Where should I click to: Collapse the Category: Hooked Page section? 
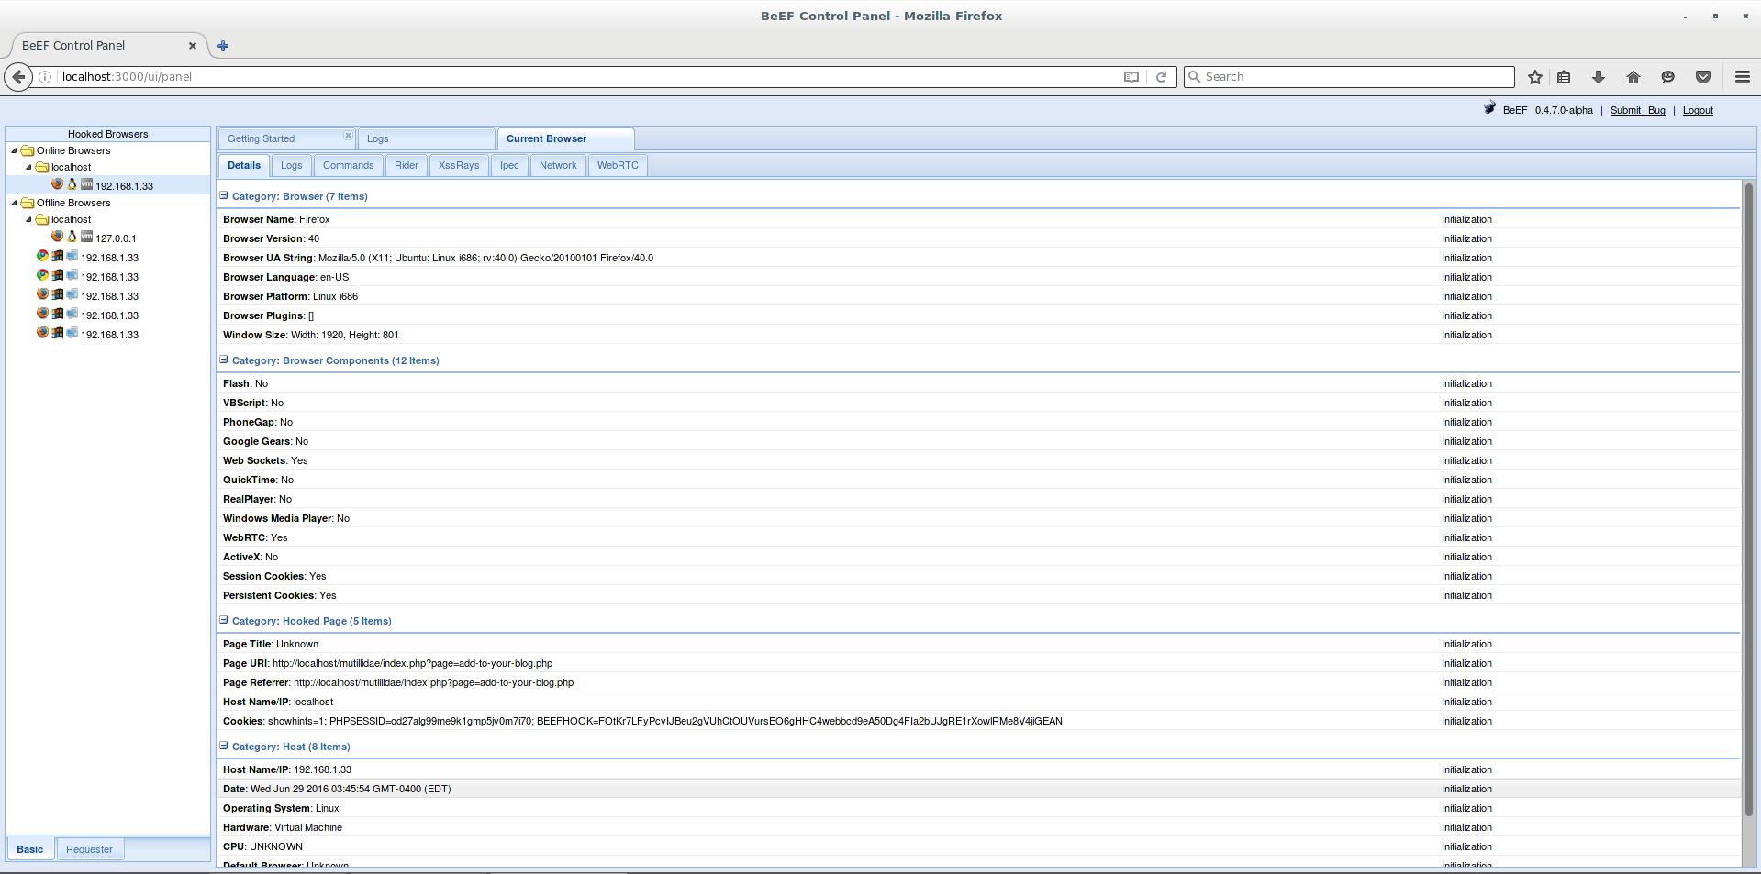(224, 620)
